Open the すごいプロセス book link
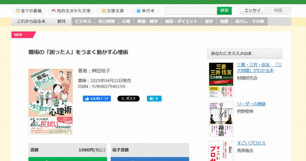 (251, 143)
